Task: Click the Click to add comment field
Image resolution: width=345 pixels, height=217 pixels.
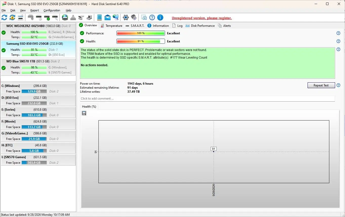Action: coord(208,99)
